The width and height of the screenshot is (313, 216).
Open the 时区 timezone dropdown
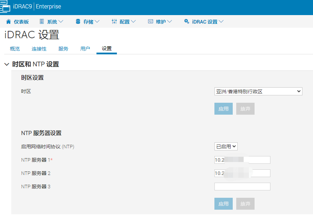(x=258, y=91)
